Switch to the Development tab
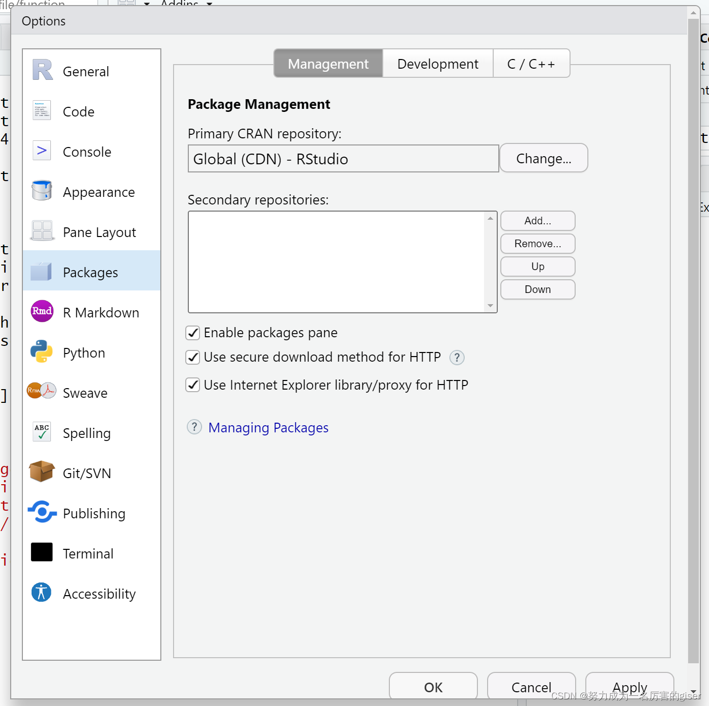This screenshot has width=709, height=706. (438, 64)
